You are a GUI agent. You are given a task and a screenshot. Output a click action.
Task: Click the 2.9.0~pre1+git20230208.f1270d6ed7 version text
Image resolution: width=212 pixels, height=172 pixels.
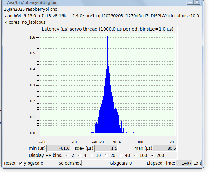click(x=110, y=16)
